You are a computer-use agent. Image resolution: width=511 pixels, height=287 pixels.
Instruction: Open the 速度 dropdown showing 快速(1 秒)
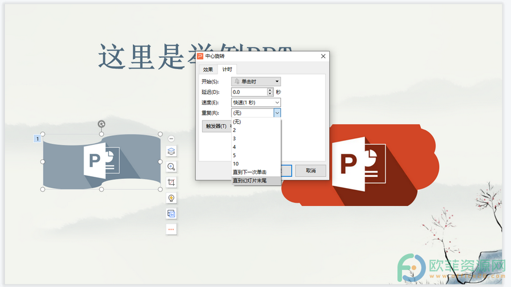tap(256, 102)
